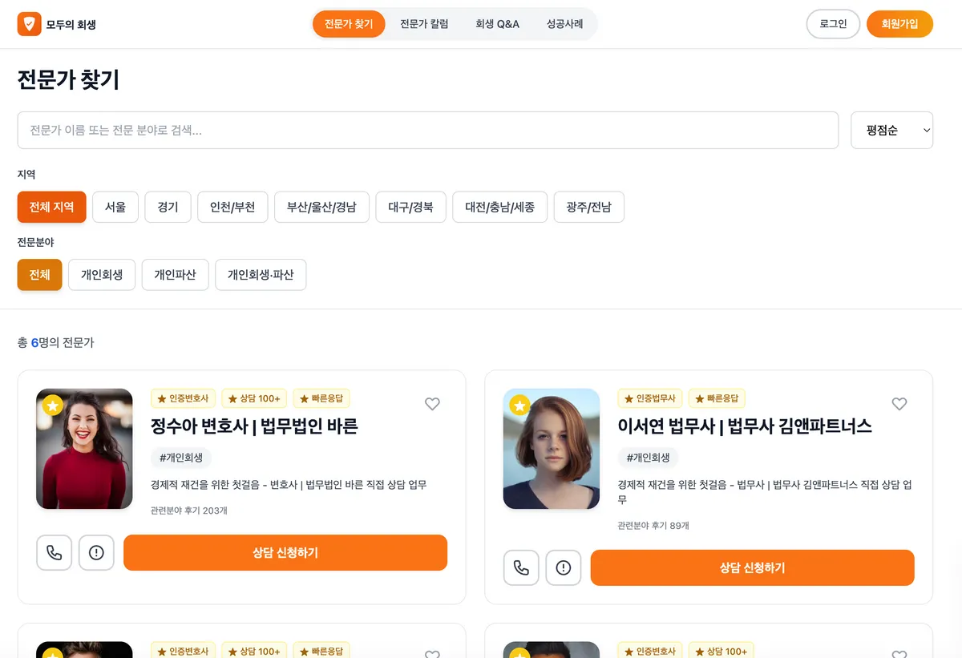Viewport: 962px width, 658px height.
Task: Filter by 광주/전남 region
Action: [x=588, y=207]
